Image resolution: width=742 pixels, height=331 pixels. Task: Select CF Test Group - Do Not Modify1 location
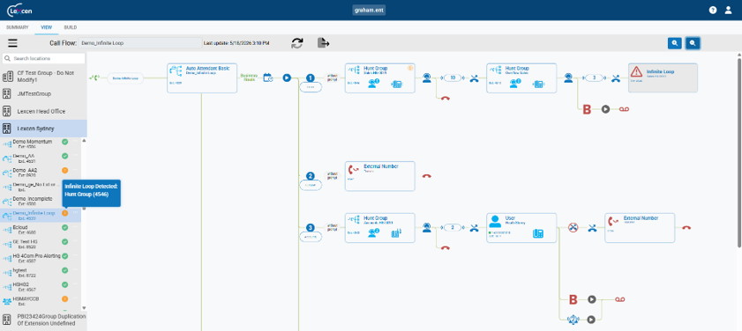click(x=43, y=77)
